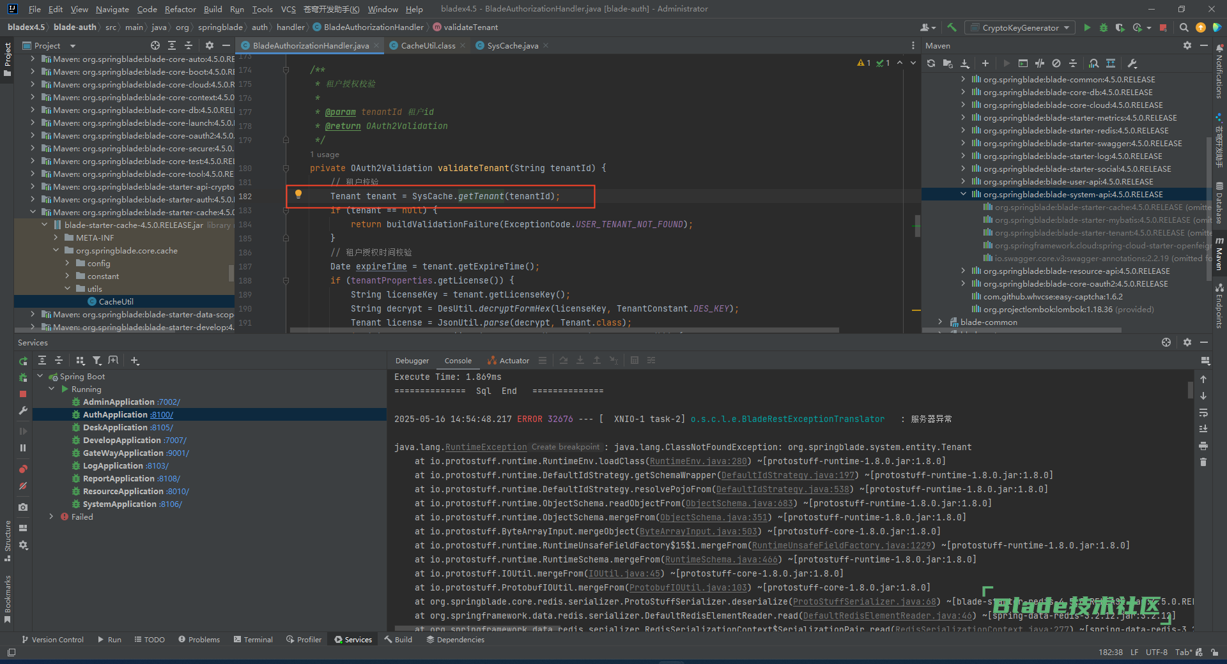Image resolution: width=1227 pixels, height=664 pixels.
Task: Expand the META-INF folder
Action: [56, 238]
